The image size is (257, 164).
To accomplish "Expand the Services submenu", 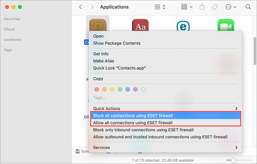I will pyautogui.click(x=166, y=148).
